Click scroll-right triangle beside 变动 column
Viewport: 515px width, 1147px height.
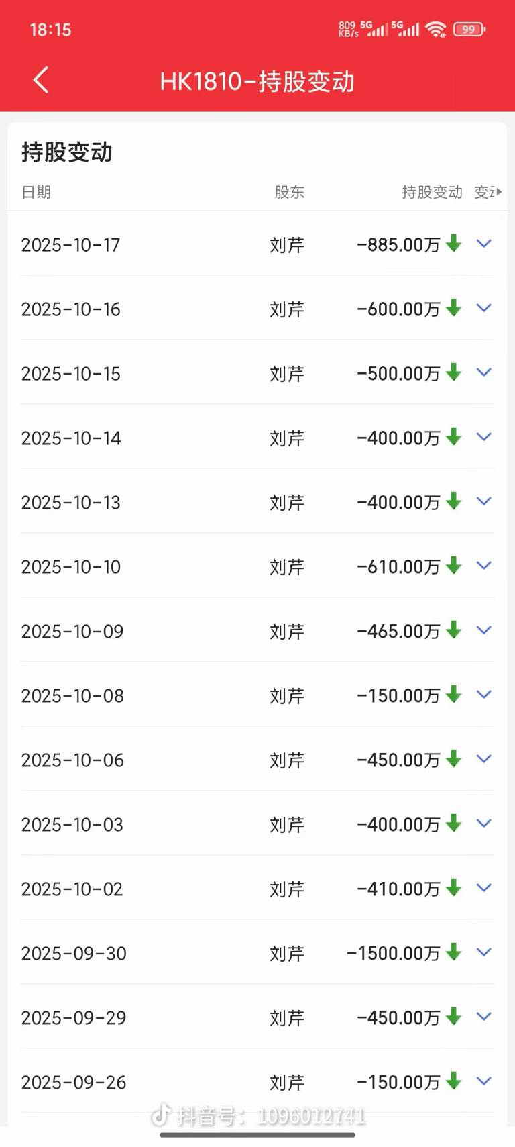499,192
